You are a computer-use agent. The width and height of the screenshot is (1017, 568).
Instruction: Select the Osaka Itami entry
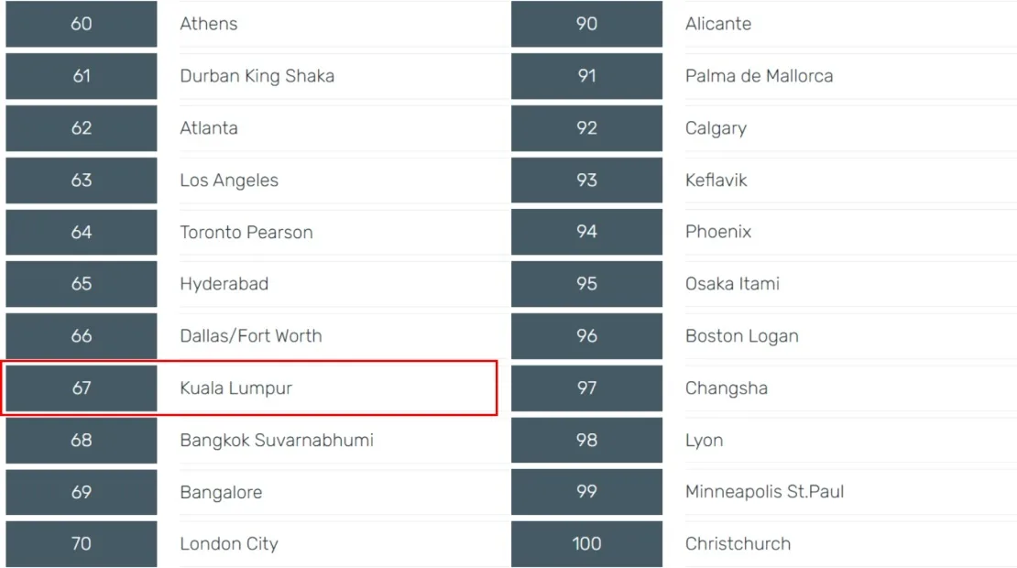coord(732,284)
